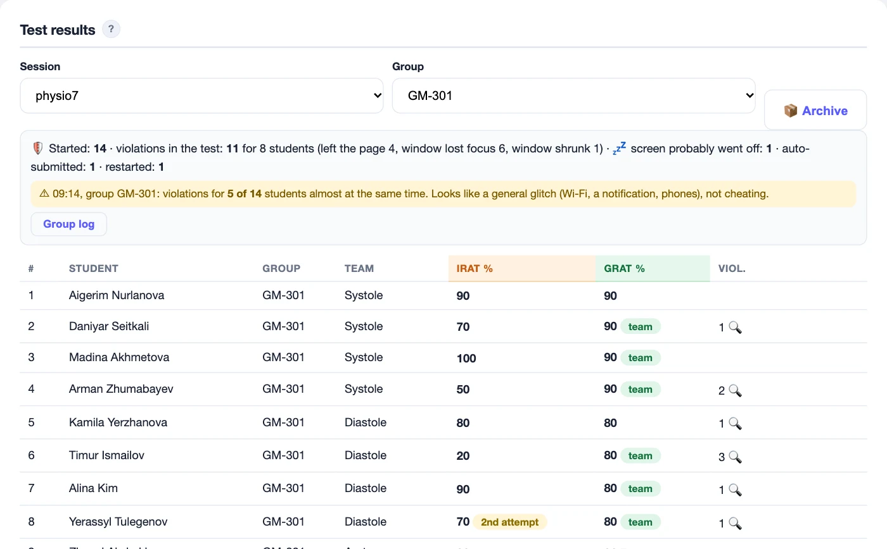Click the Archive button

pos(815,111)
